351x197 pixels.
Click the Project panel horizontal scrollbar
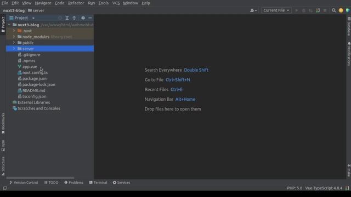tap(40, 178)
